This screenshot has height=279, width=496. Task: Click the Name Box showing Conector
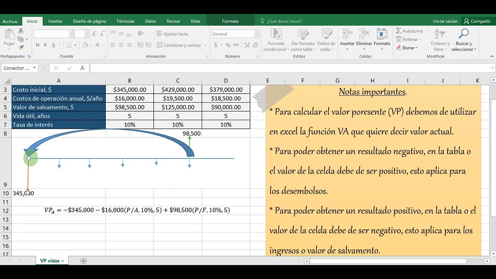(x=16, y=68)
